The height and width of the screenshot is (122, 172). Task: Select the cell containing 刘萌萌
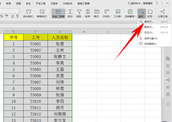click(60, 114)
